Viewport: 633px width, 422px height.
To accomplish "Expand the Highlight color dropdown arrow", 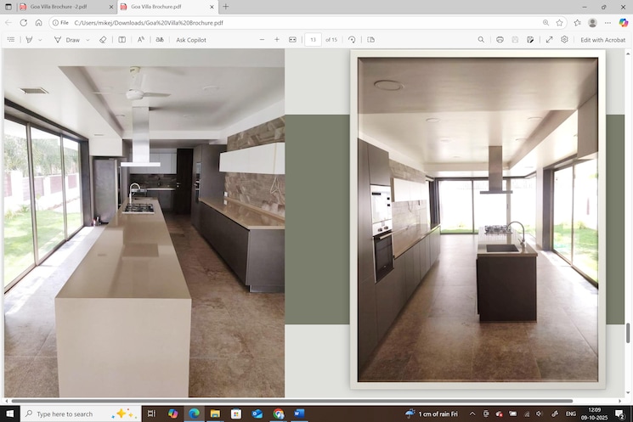I will [x=39, y=40].
